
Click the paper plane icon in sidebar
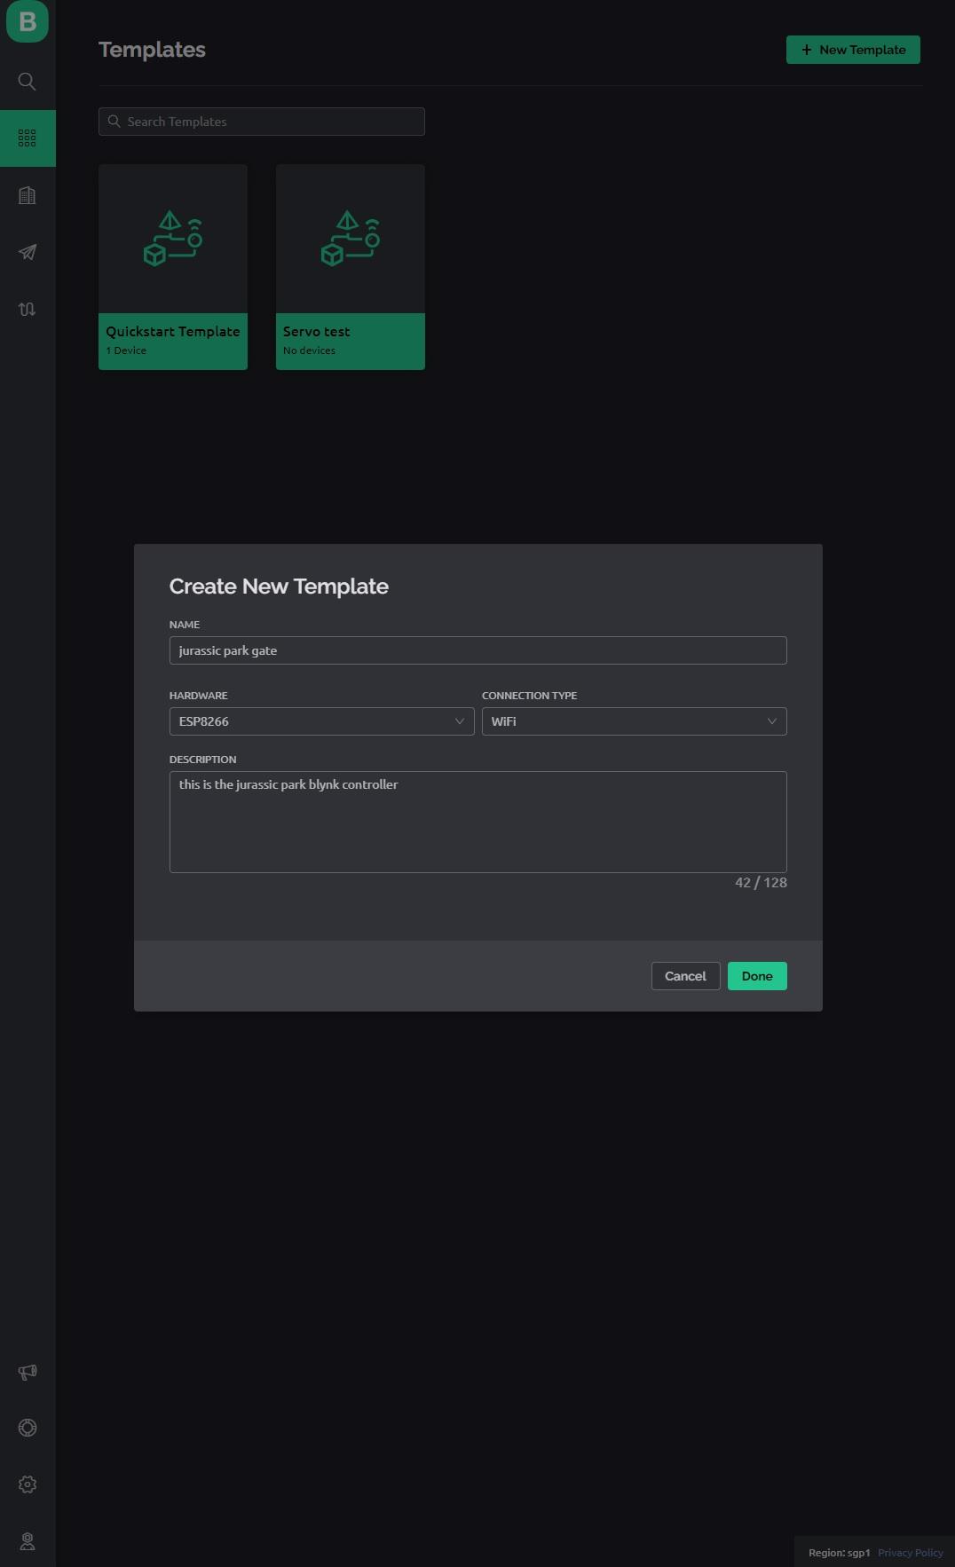(x=28, y=252)
